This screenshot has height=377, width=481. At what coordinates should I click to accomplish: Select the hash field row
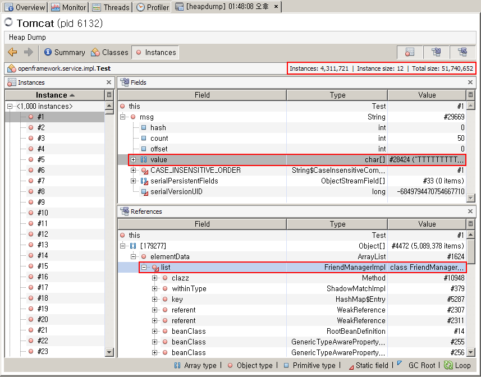click(x=292, y=127)
